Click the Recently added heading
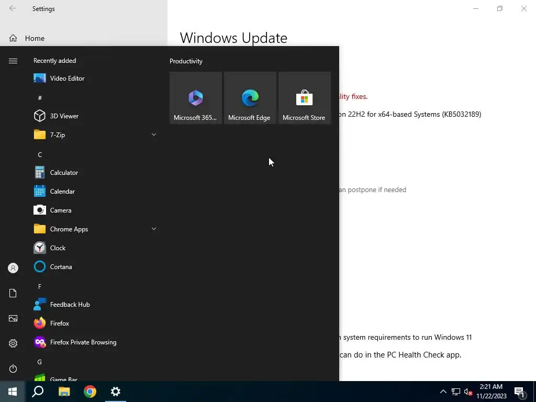Viewport: 536px width, 402px height. (x=54, y=61)
